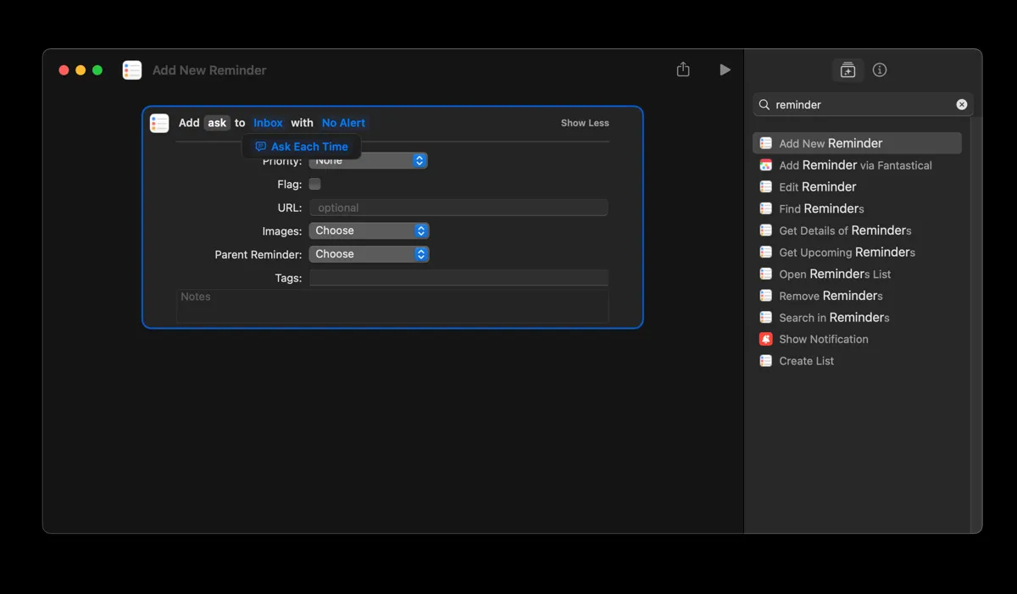Screen dimensions: 1017x594
Task: Click the icon beside Get Upcoming Reminders
Action: tap(765, 252)
